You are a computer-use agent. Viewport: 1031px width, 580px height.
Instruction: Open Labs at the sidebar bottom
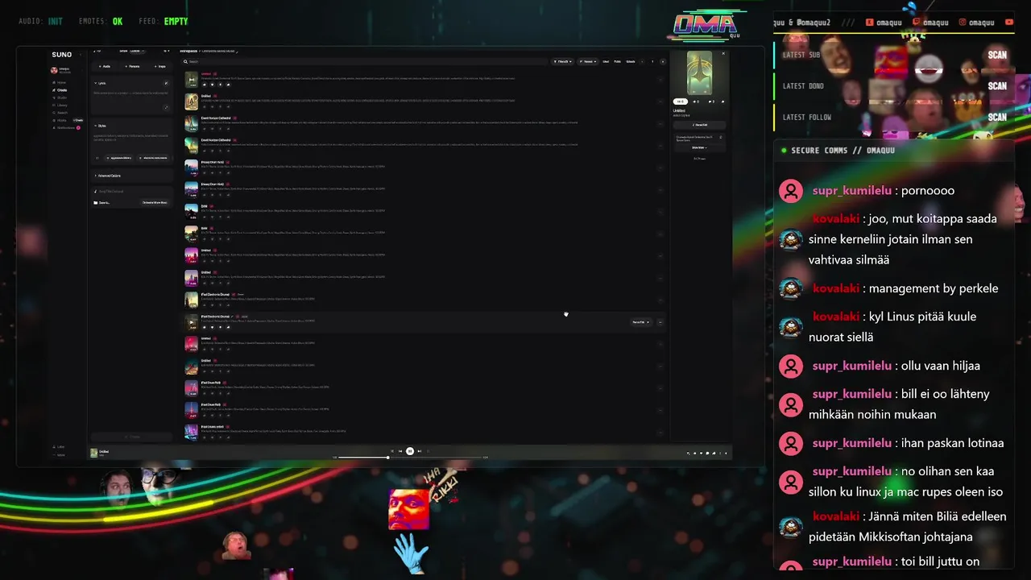pyautogui.click(x=60, y=446)
